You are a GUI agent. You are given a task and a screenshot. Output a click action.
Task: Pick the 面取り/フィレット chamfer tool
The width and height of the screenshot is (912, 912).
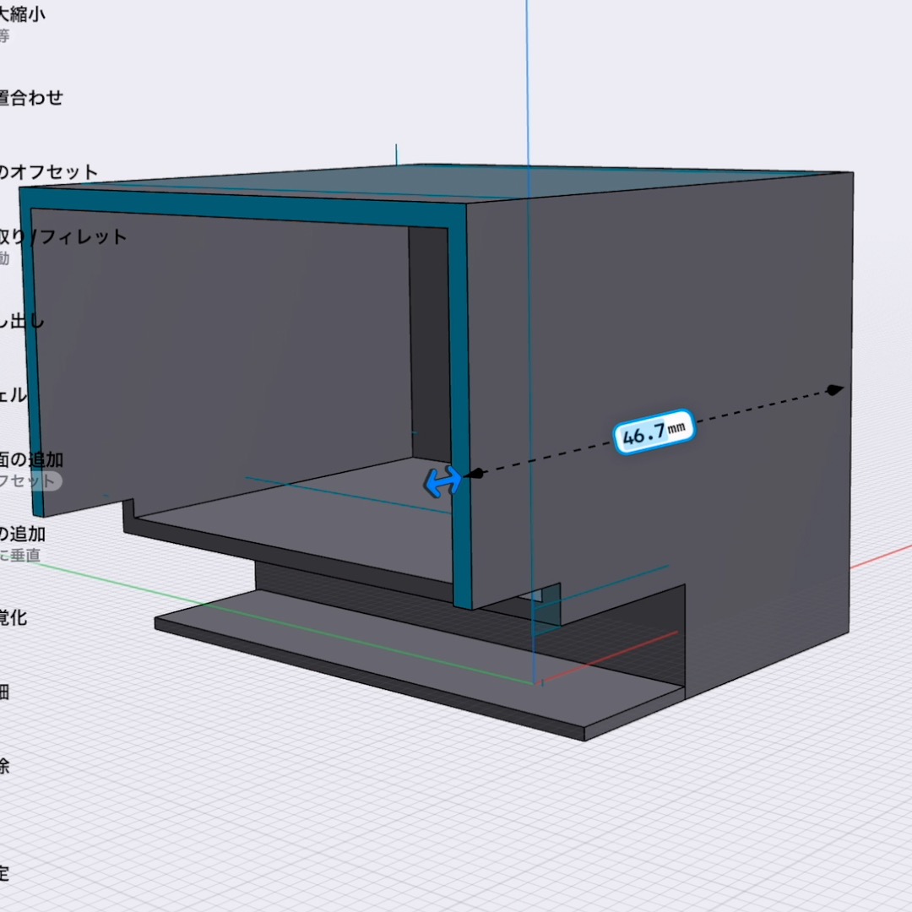coord(62,237)
